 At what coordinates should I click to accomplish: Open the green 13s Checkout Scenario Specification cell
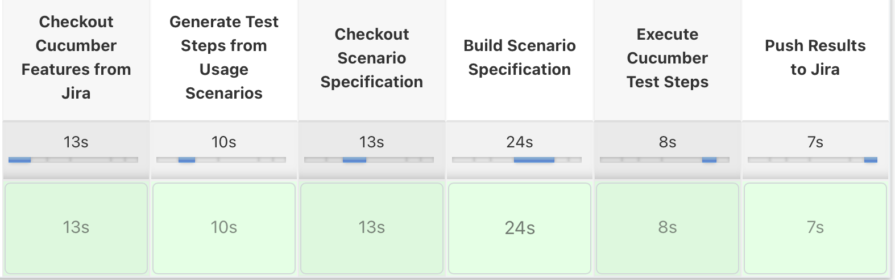tap(372, 228)
